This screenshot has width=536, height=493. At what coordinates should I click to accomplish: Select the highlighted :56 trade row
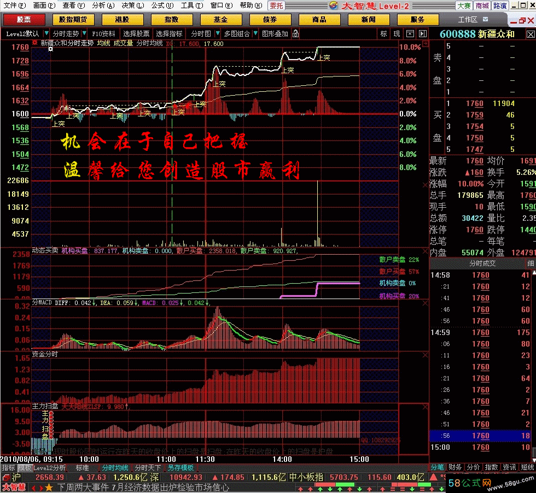click(481, 436)
